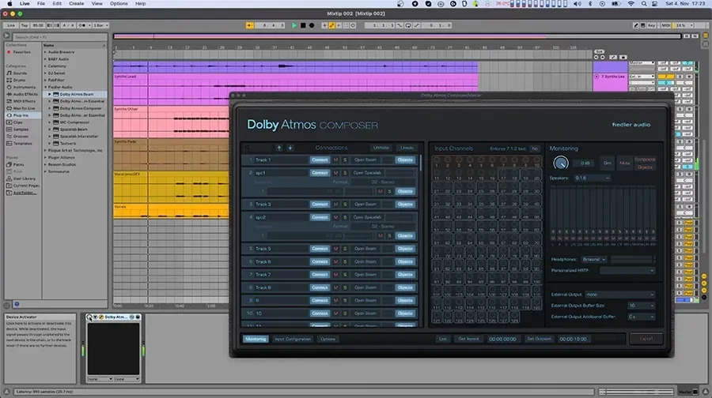Open User Library under Places
This screenshot has height=398, width=712.
pyautogui.click(x=21, y=178)
